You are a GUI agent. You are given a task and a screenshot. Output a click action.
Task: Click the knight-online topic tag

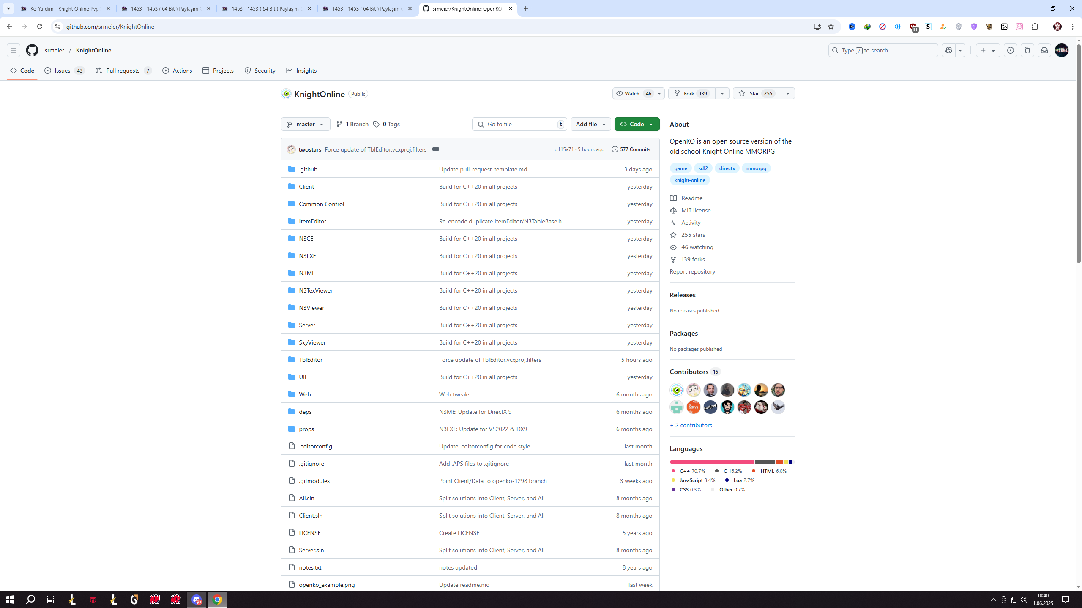point(689,180)
